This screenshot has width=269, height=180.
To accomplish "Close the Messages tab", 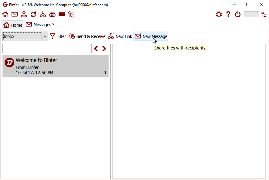I will click(x=53, y=24).
